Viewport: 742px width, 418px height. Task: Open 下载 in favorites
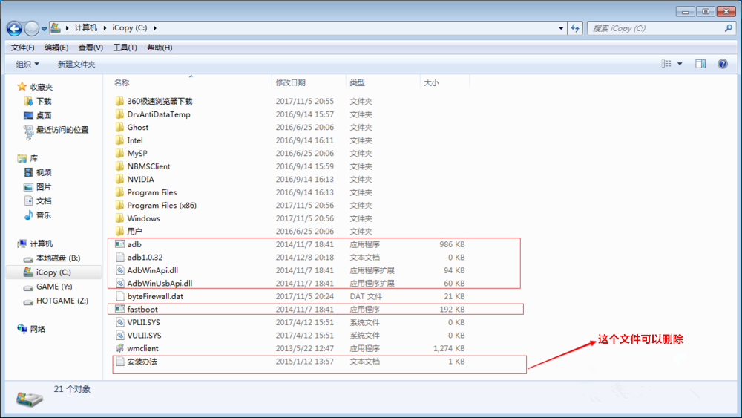[x=44, y=101]
